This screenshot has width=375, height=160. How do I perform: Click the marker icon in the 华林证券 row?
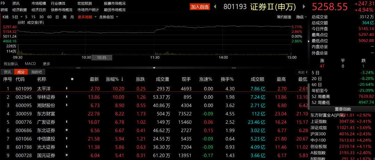[x=67, y=97]
